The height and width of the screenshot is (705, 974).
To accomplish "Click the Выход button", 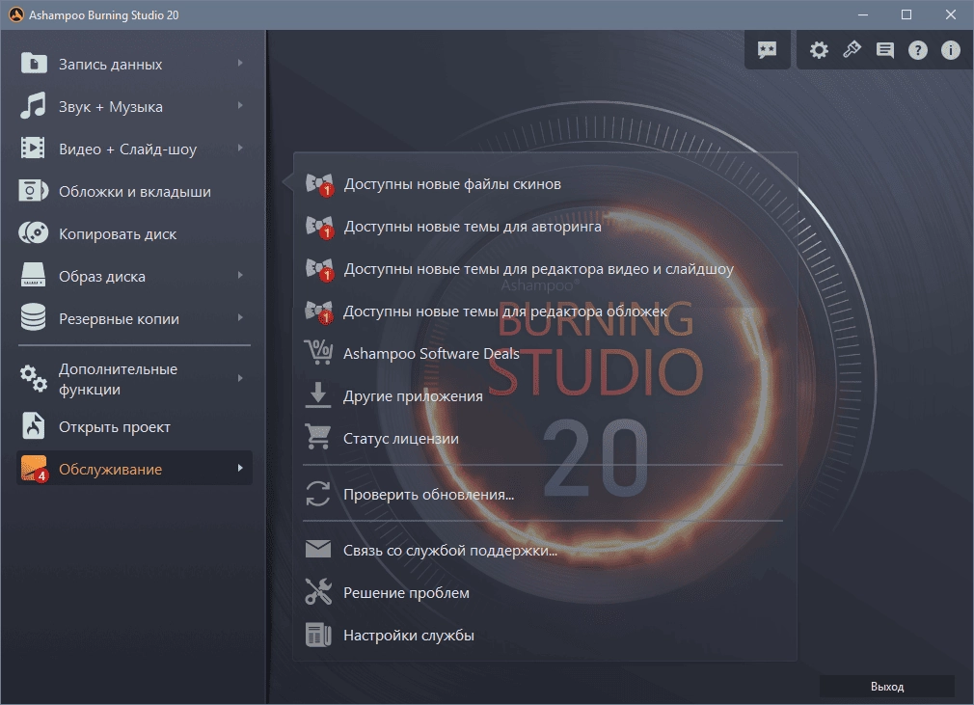I will pos(886,687).
